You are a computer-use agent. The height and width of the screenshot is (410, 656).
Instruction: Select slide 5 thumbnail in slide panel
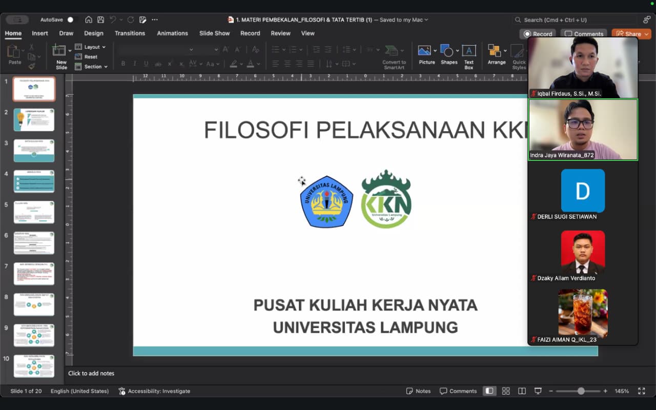click(x=34, y=212)
